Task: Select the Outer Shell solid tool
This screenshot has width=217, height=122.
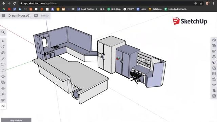Action: pyautogui.click(x=3, y=82)
